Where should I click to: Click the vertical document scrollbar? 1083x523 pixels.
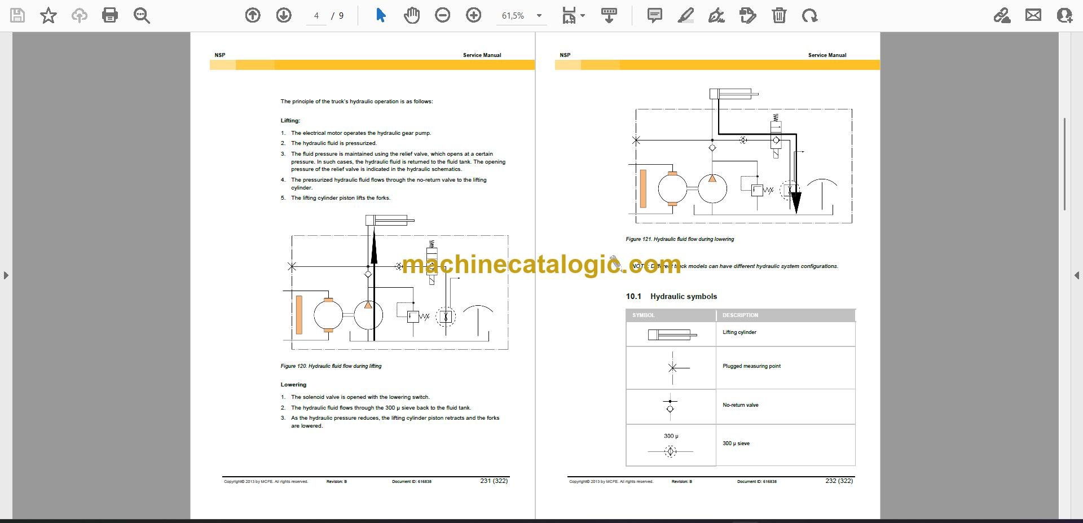[1064, 164]
